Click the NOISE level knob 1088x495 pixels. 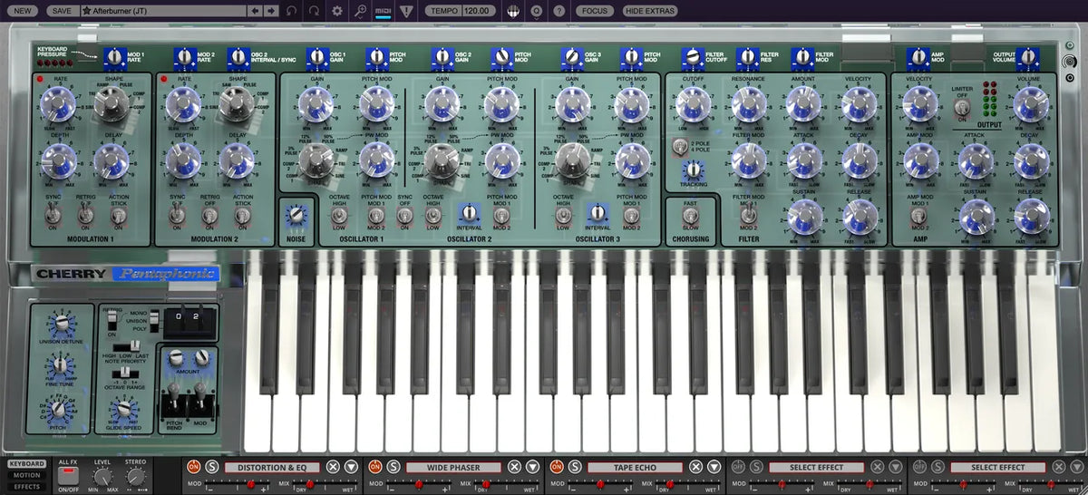coord(296,214)
